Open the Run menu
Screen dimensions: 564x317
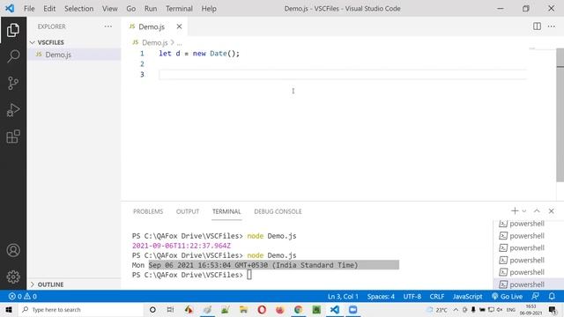(151, 8)
